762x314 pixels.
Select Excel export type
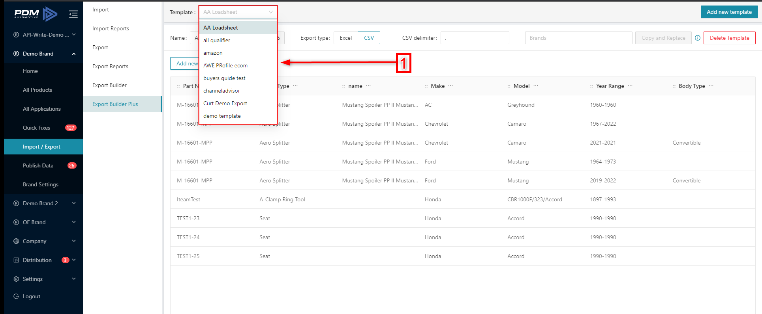point(346,38)
